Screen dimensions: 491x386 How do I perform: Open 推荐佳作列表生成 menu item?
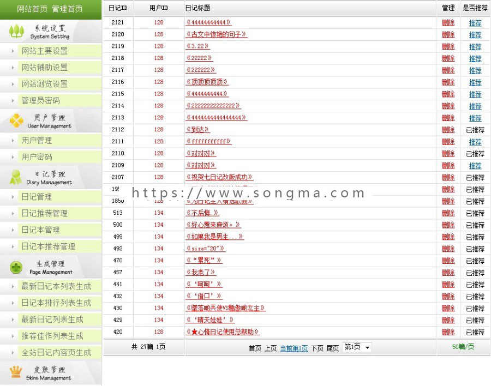52,336
